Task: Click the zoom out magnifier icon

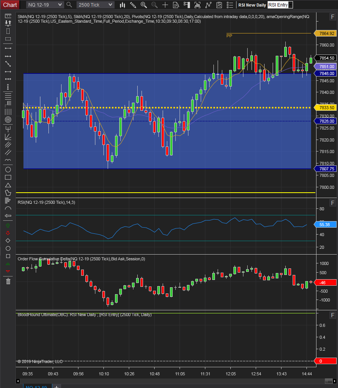Action: point(155,5)
